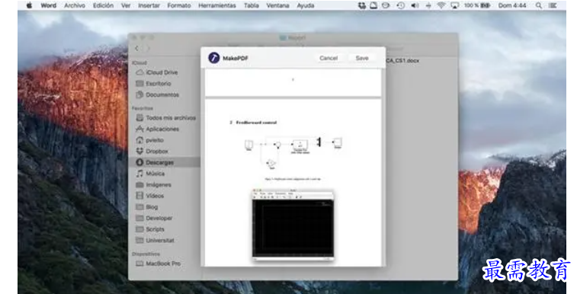Click the Save button in MakePDF

362,58
